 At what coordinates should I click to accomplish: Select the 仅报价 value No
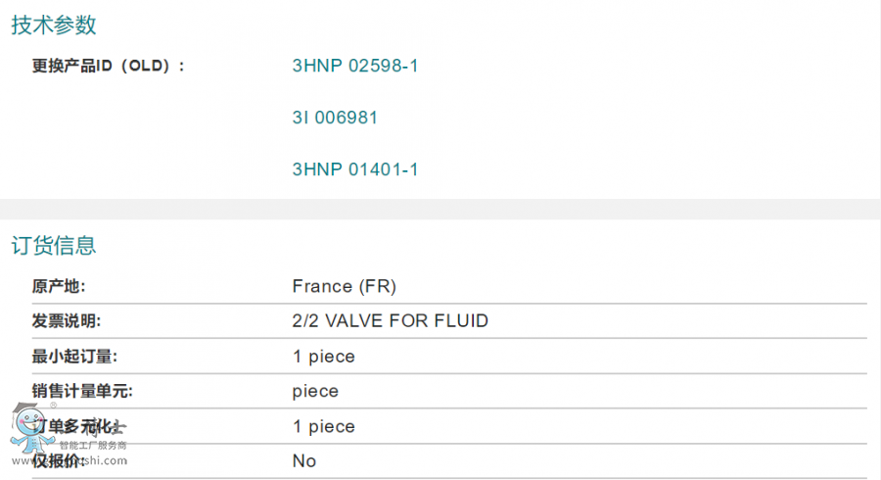click(x=304, y=461)
